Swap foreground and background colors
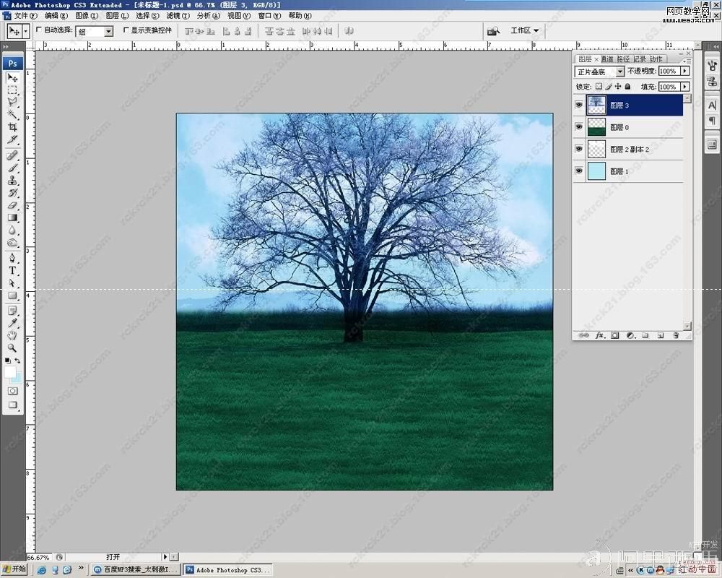The image size is (722, 578). click(x=17, y=361)
